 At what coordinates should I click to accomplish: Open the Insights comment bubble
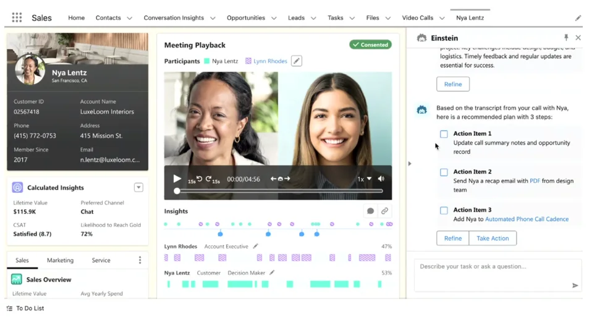click(x=370, y=211)
